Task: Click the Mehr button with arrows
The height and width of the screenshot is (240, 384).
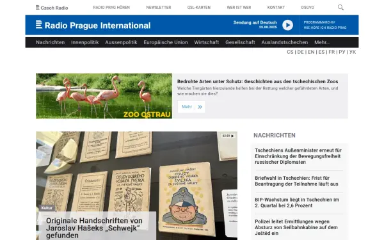Action: (x=191, y=107)
